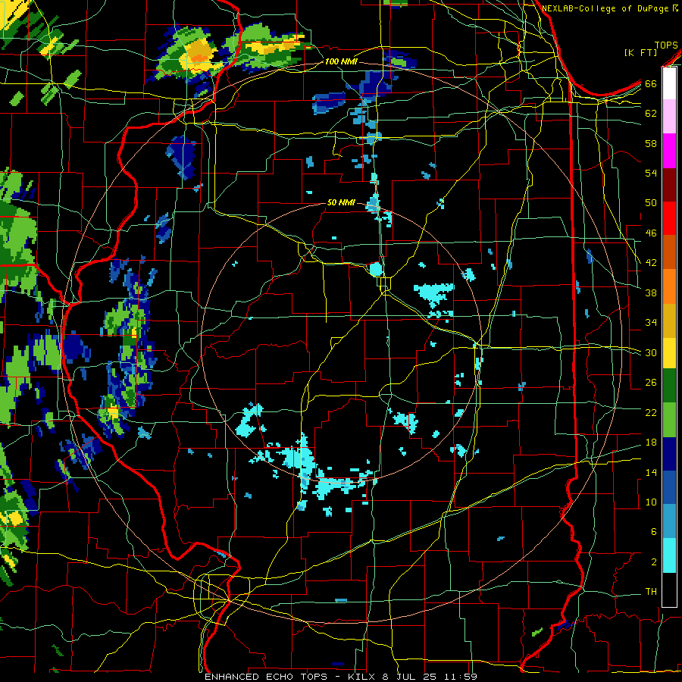The height and width of the screenshot is (682, 682).
Task: Click the 14 value in the legend
Action: point(651,472)
